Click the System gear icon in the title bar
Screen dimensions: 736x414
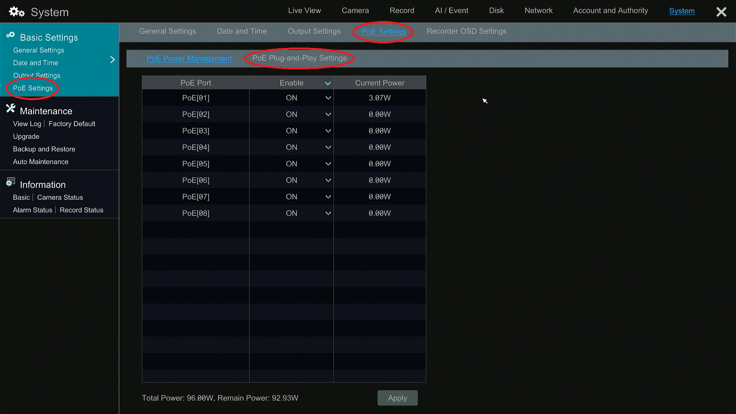coord(16,11)
